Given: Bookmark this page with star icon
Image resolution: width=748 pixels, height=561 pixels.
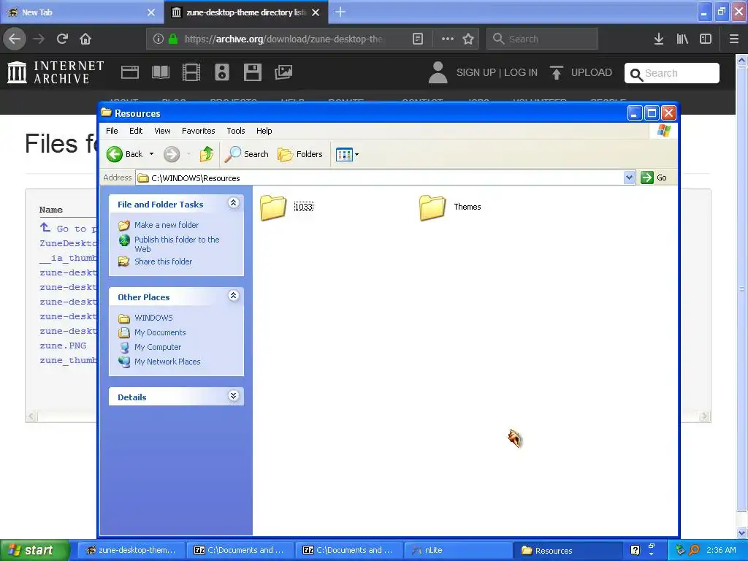Looking at the screenshot, I should tap(468, 39).
